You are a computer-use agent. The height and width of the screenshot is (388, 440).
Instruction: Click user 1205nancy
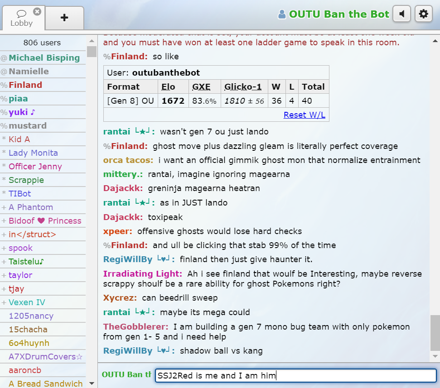point(43,316)
